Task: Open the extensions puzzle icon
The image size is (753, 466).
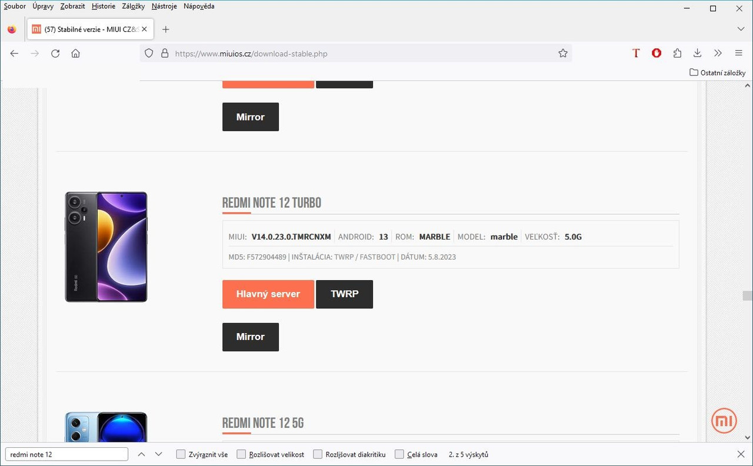Action: pyautogui.click(x=677, y=54)
